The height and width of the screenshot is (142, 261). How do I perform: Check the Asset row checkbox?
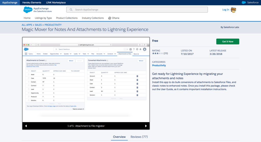[29, 75]
